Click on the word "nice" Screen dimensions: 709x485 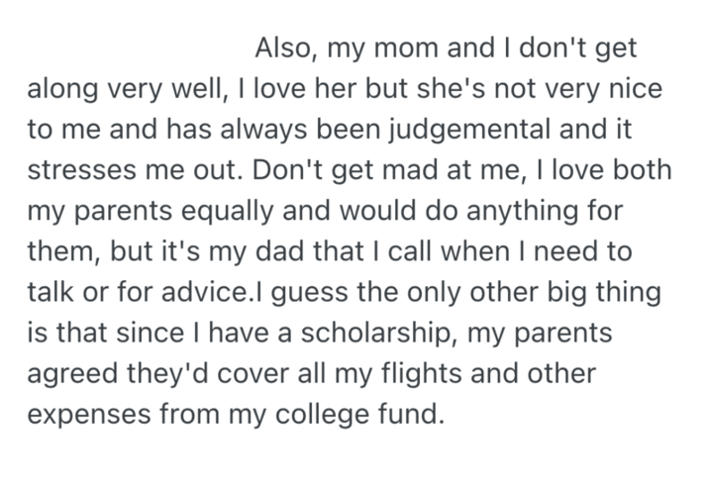pos(630,89)
